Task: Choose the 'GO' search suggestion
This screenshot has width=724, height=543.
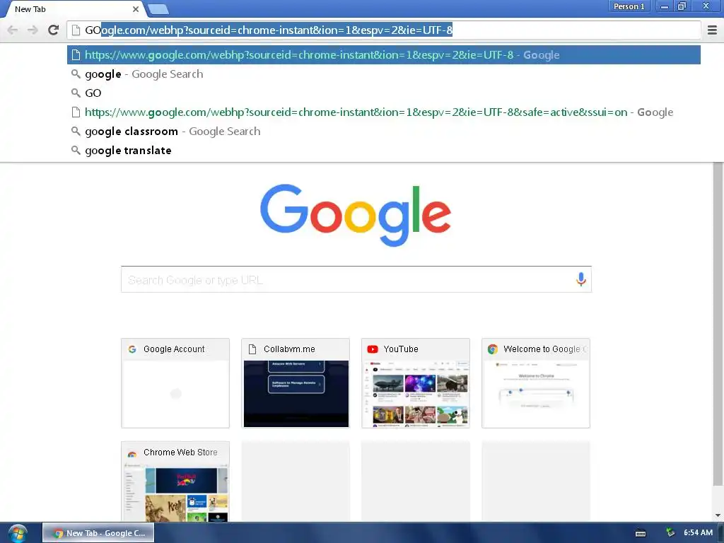Action: [x=384, y=93]
